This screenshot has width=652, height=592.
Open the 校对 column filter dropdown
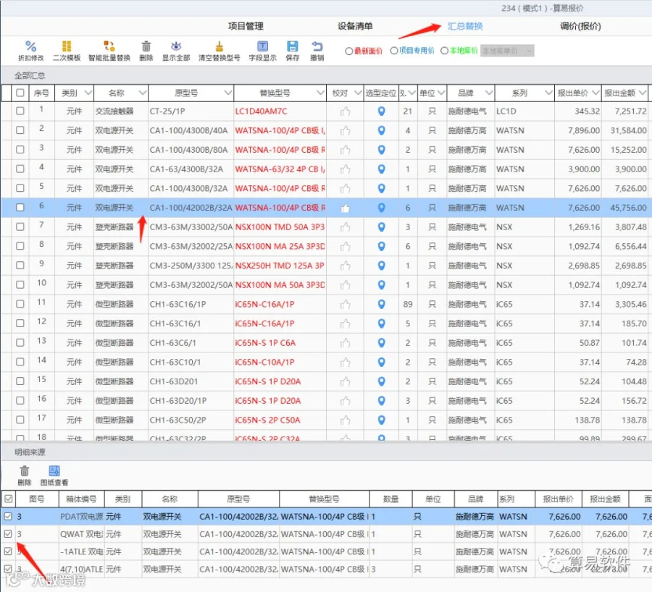click(x=358, y=93)
